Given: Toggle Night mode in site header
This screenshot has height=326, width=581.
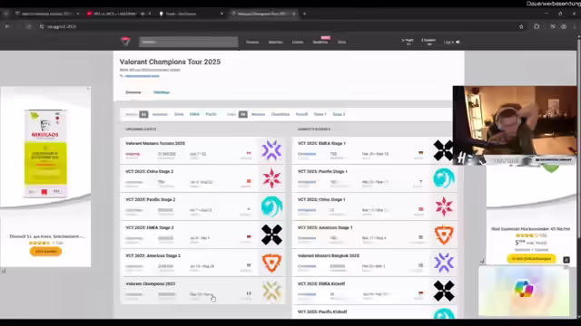Looking at the screenshot, I should [408, 42].
